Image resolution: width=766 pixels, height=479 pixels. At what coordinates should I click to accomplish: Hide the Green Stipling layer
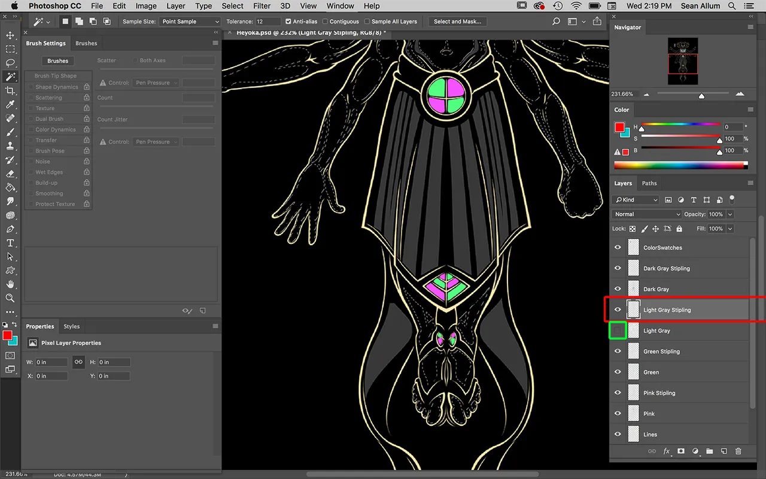click(x=618, y=351)
